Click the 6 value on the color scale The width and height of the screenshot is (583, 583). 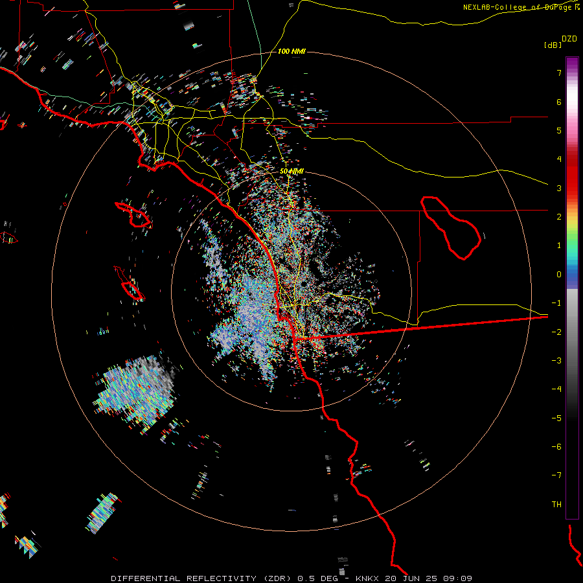pos(559,102)
